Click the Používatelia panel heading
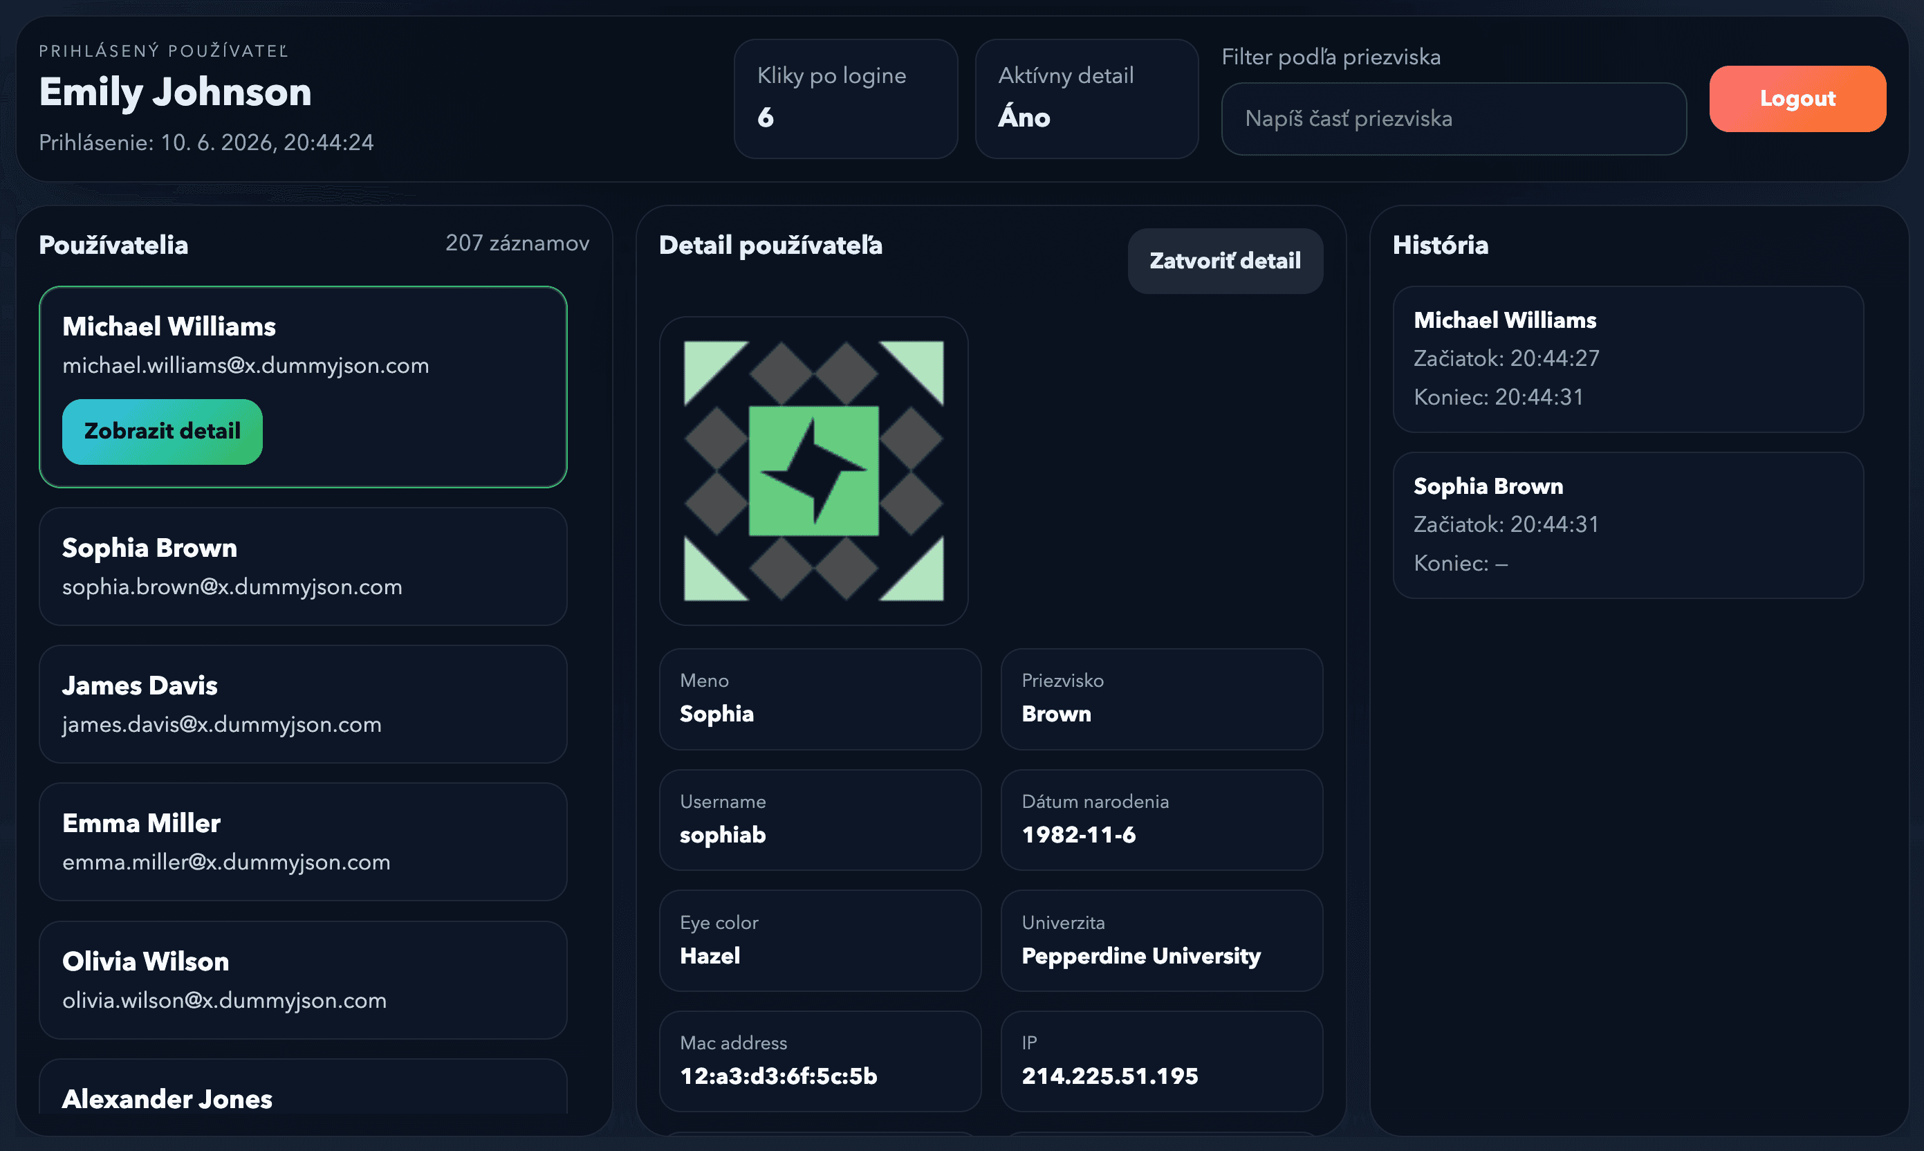Screen dimensions: 1924x1151 click(113, 245)
